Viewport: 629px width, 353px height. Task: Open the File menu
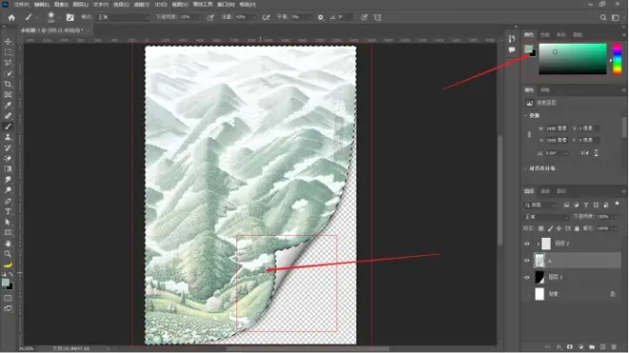(22, 5)
